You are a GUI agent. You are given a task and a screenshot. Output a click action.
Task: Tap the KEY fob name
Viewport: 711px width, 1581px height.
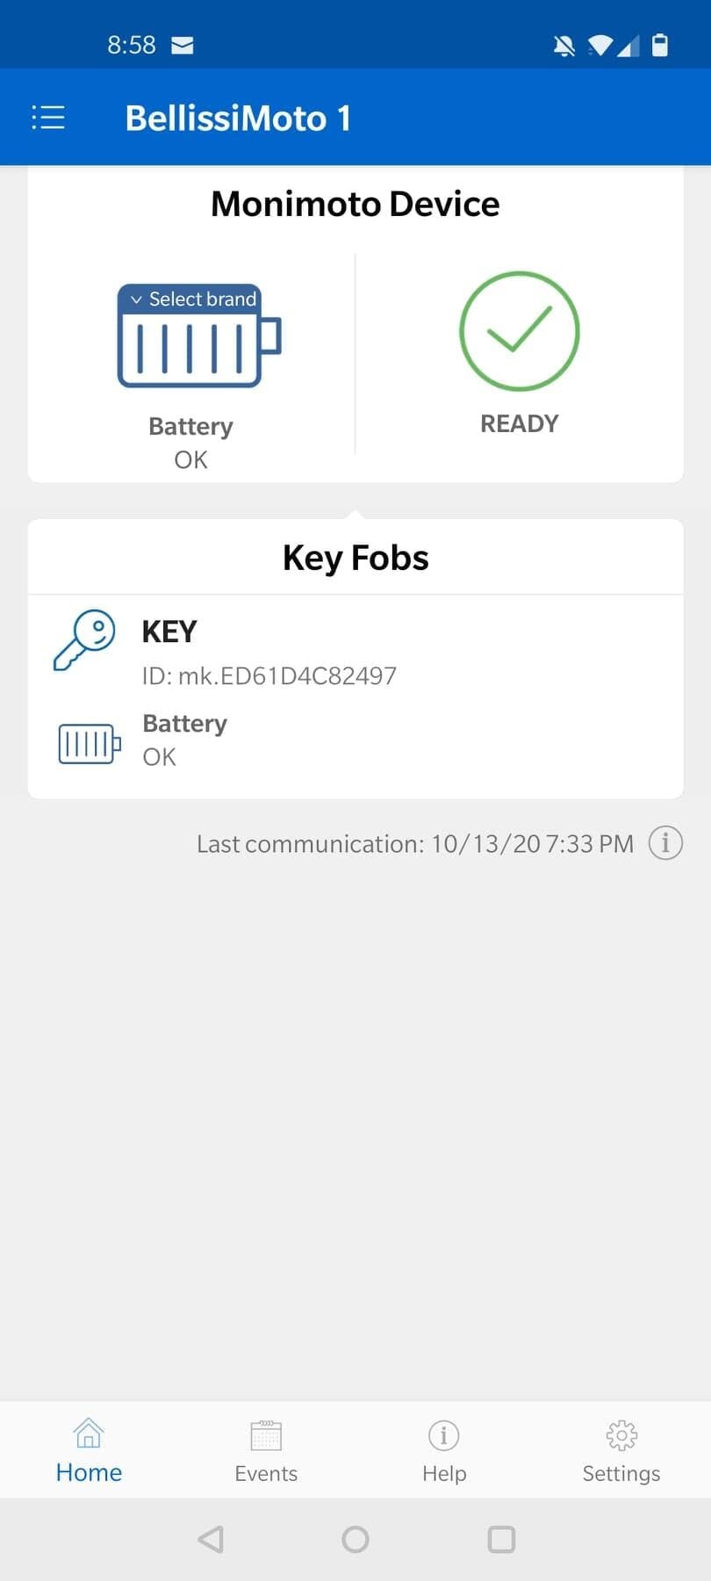(169, 632)
